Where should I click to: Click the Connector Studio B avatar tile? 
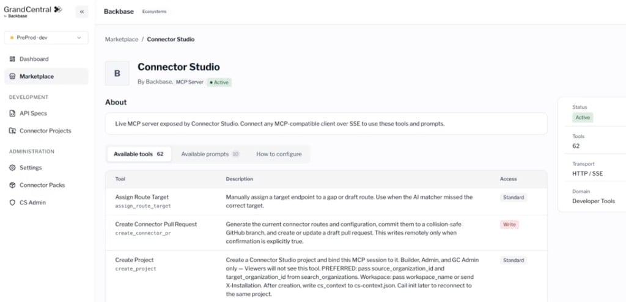click(x=117, y=73)
